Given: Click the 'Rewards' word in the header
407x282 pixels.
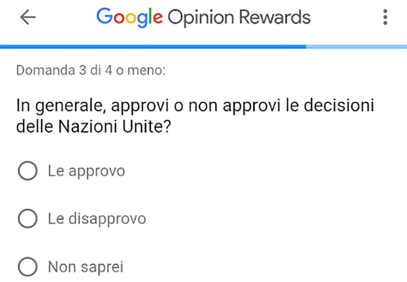Looking at the screenshot, I should pyautogui.click(x=274, y=17).
